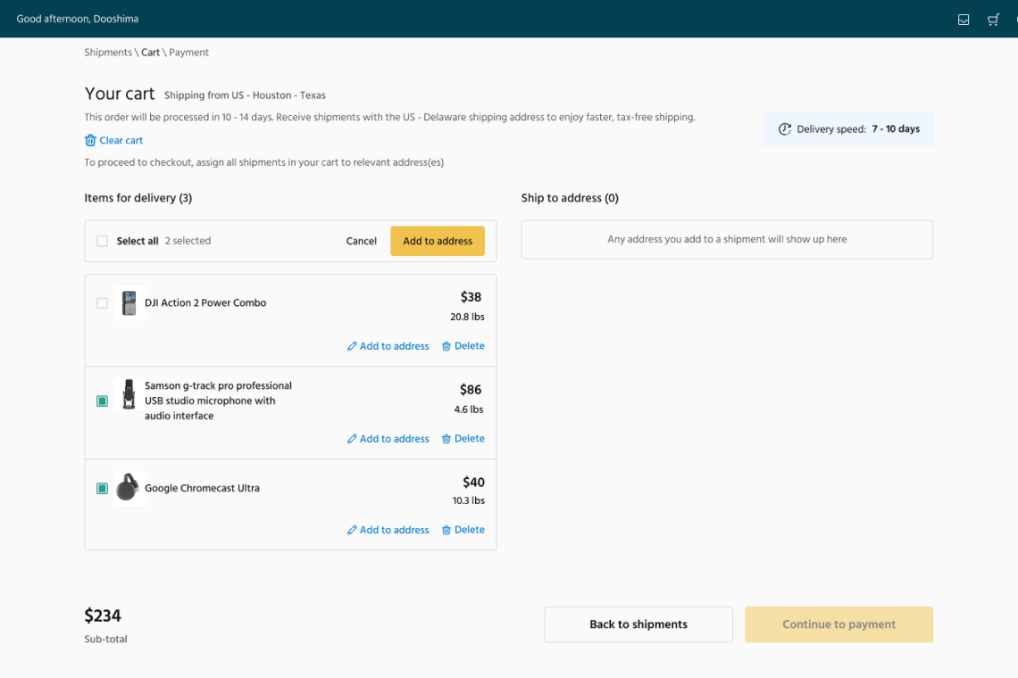
Task: Uncheck the Google Chromecast Ultra checkbox
Action: pos(102,488)
